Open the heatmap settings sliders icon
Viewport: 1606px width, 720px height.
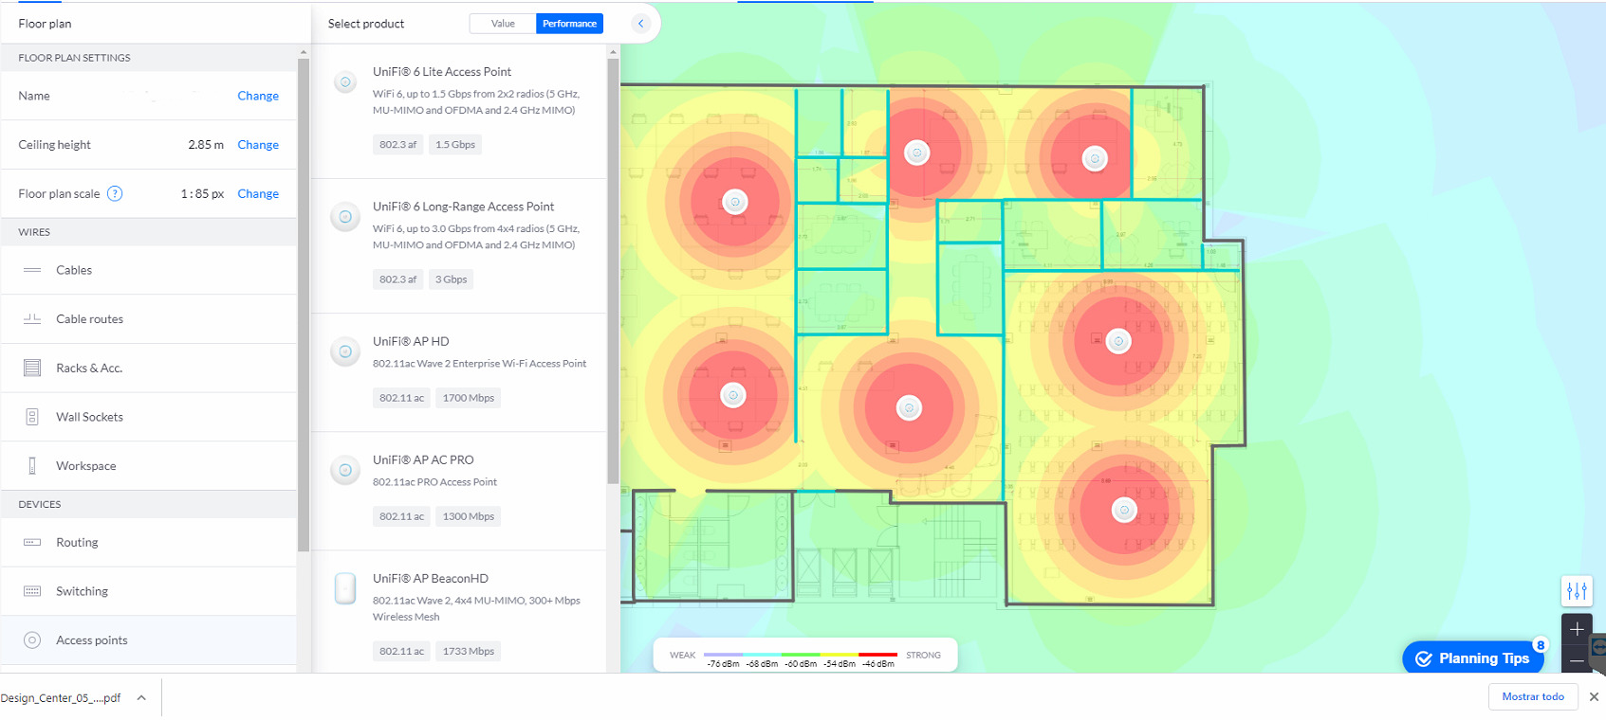1577,591
